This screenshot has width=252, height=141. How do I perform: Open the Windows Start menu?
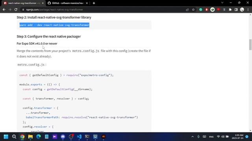click(x=6, y=137)
